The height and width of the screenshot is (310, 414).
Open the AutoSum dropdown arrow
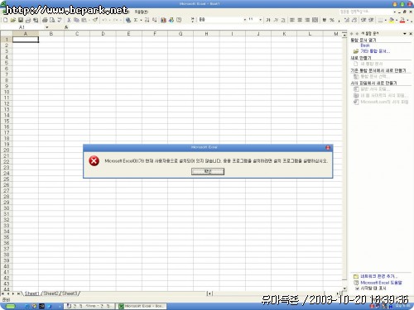coord(141,20)
